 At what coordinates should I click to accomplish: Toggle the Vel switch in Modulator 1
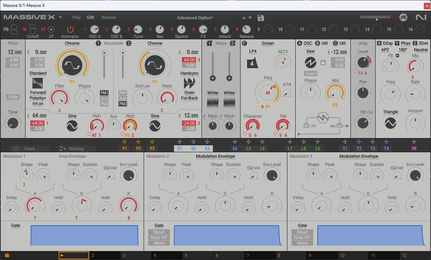(x=107, y=168)
